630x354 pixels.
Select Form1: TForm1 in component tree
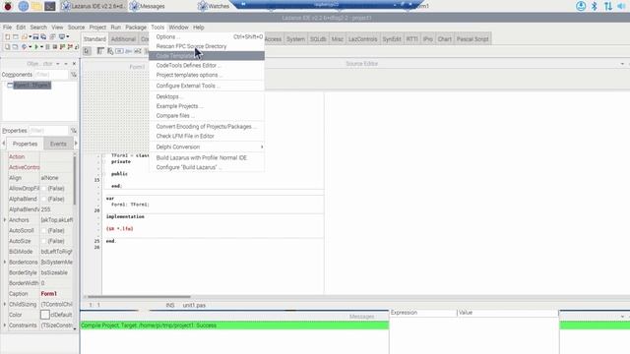(31, 86)
